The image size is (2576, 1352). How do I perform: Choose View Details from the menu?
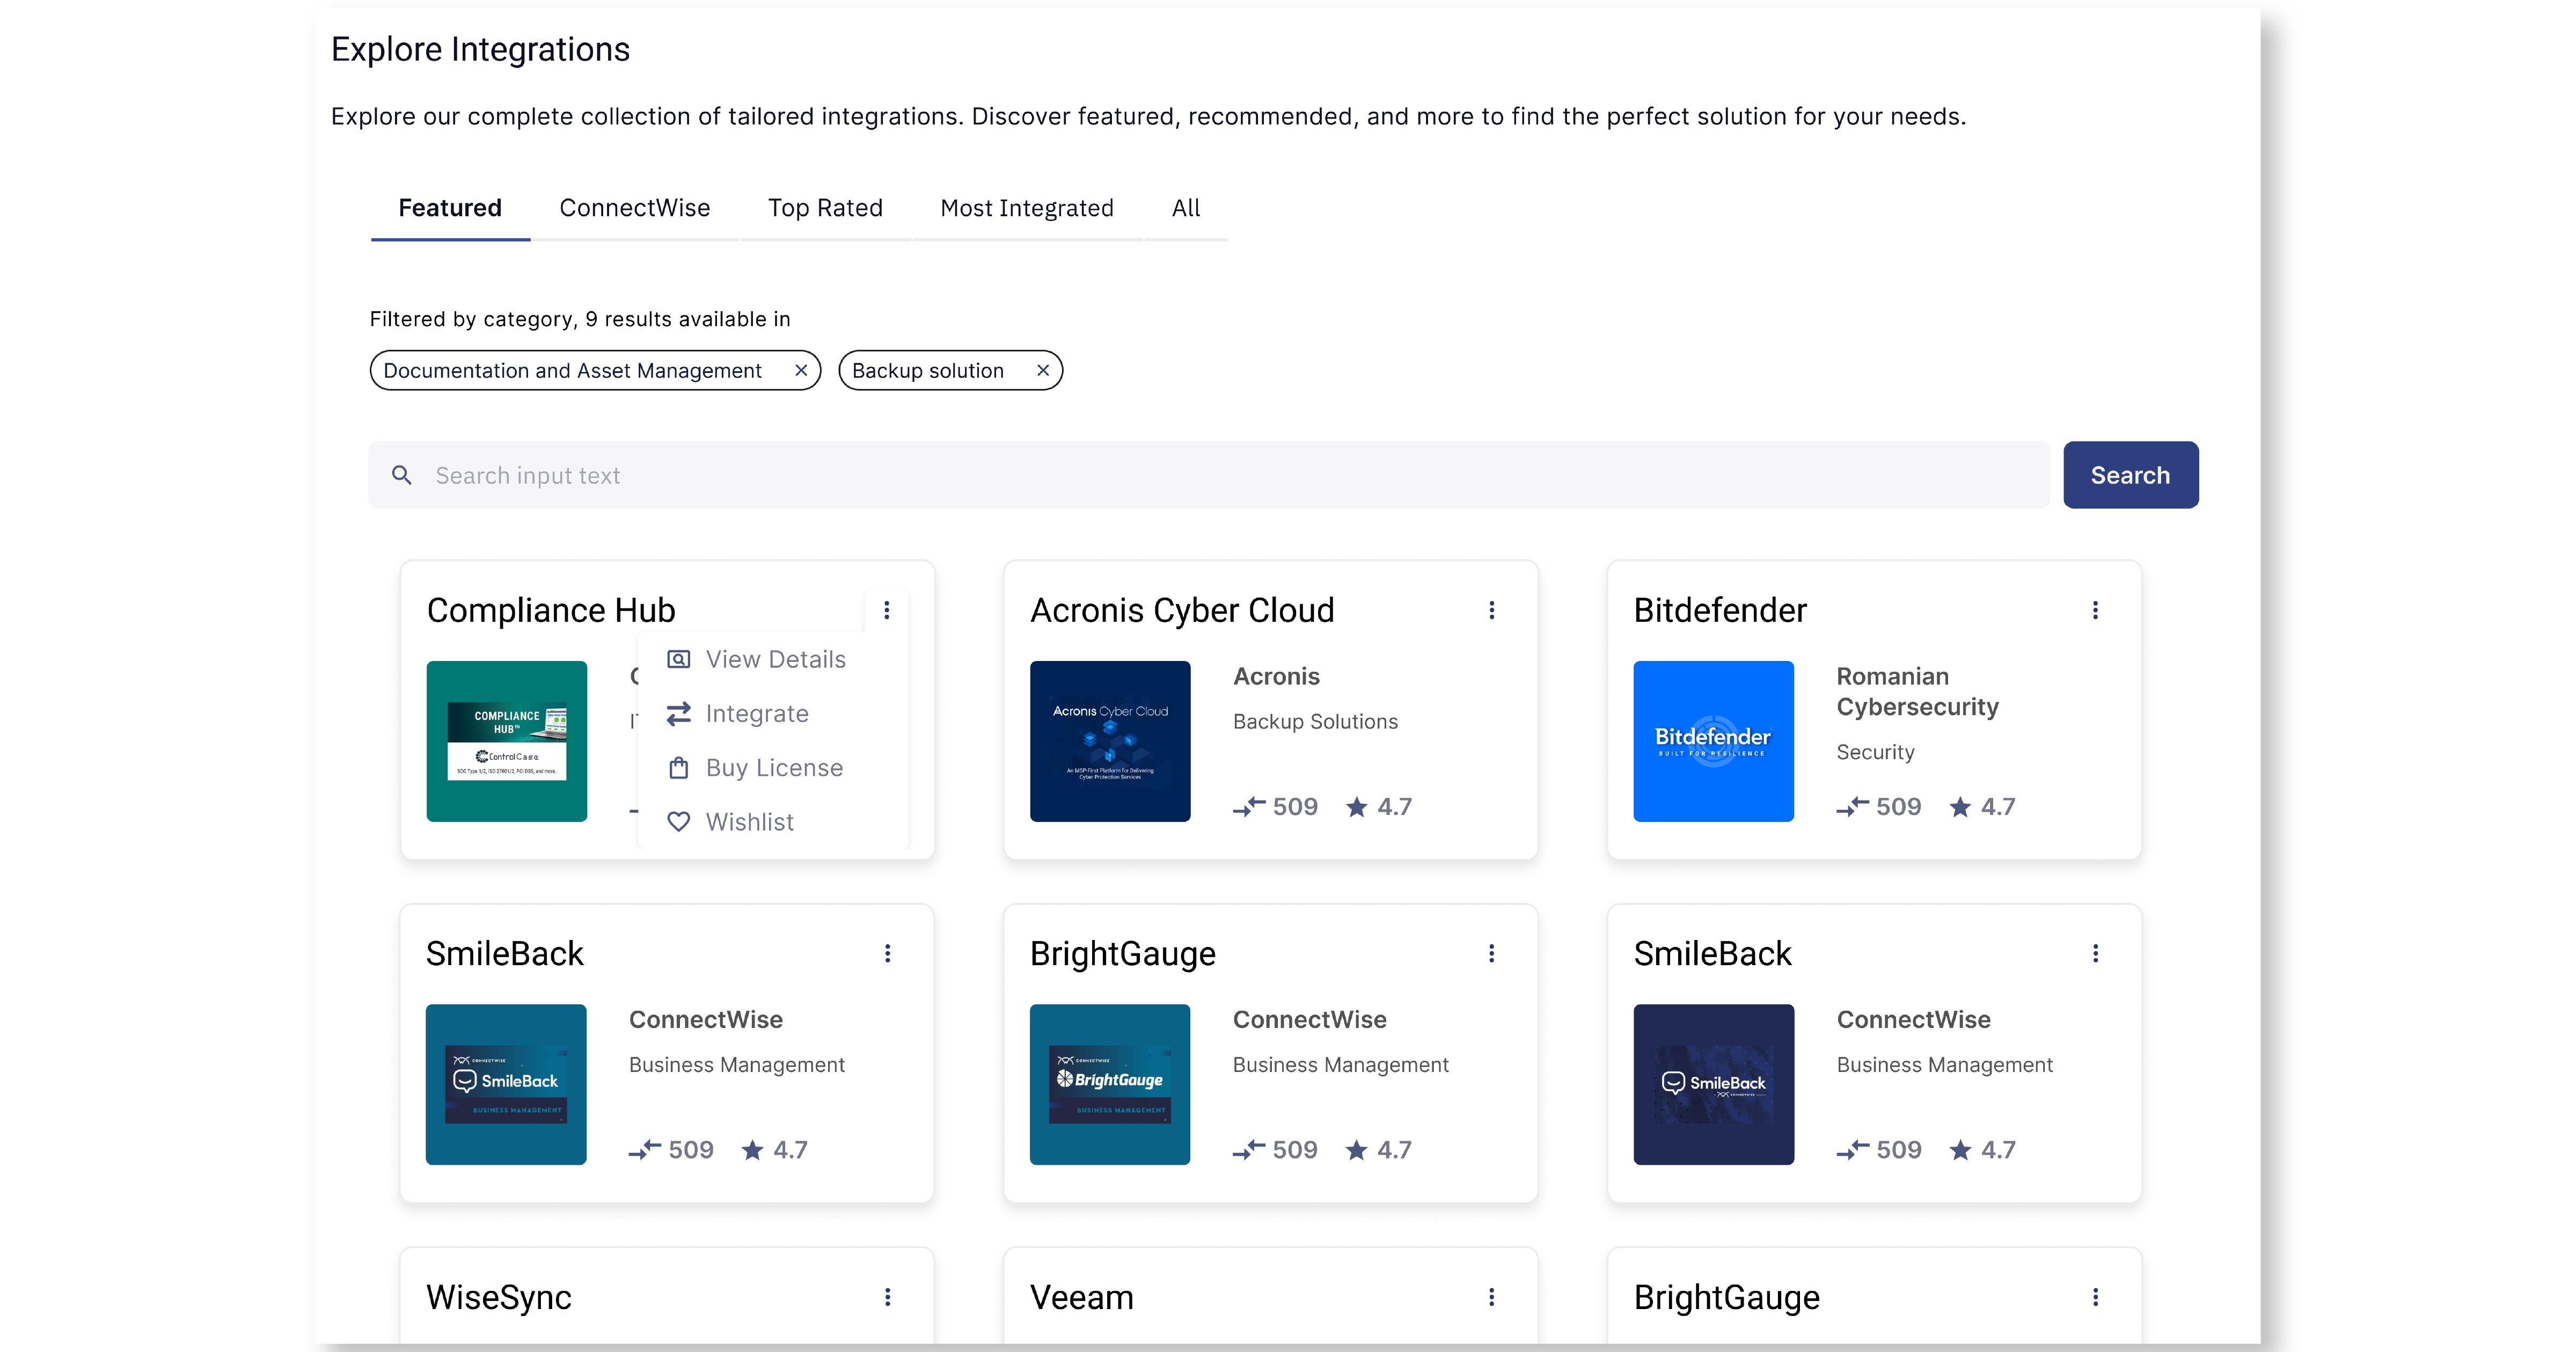(773, 659)
